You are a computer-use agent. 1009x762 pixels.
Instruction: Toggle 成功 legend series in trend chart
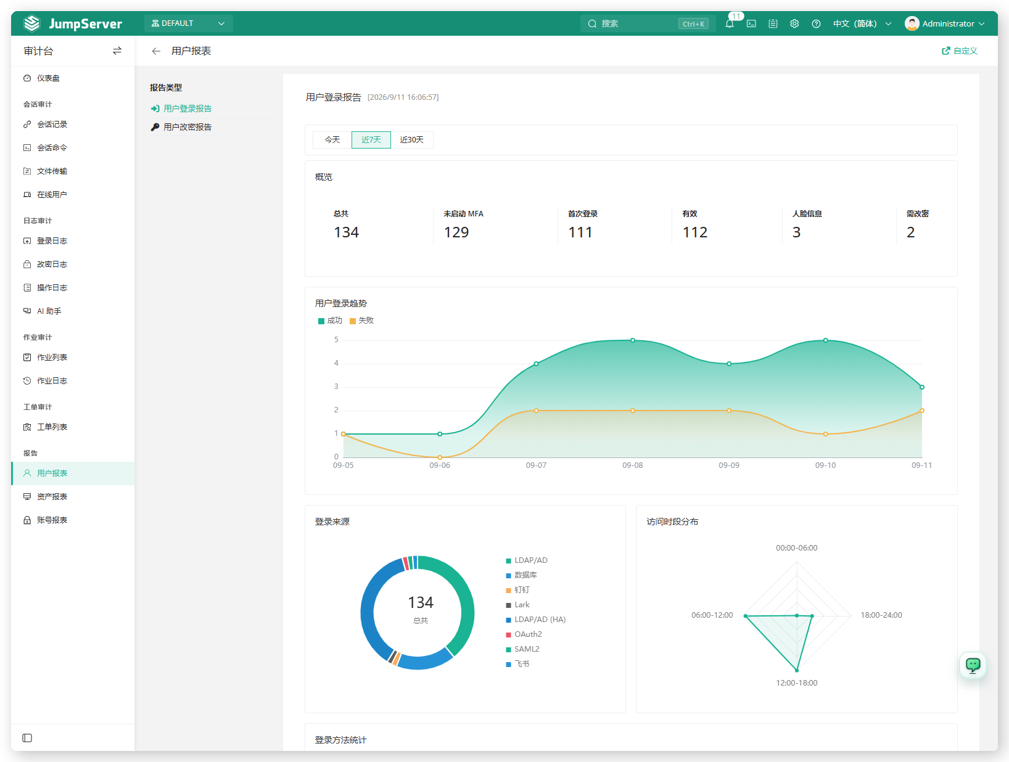tap(330, 321)
